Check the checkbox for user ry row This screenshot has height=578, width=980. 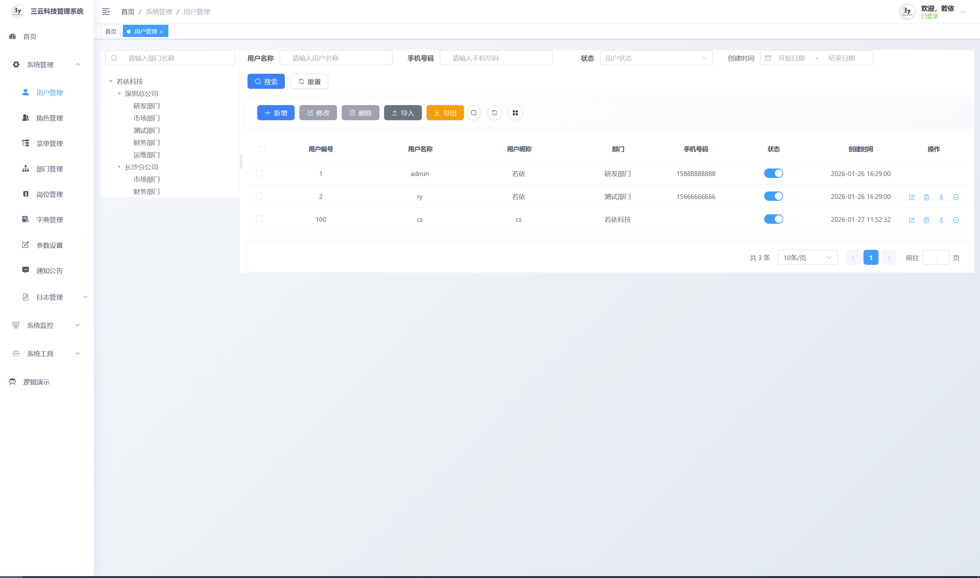tap(259, 196)
